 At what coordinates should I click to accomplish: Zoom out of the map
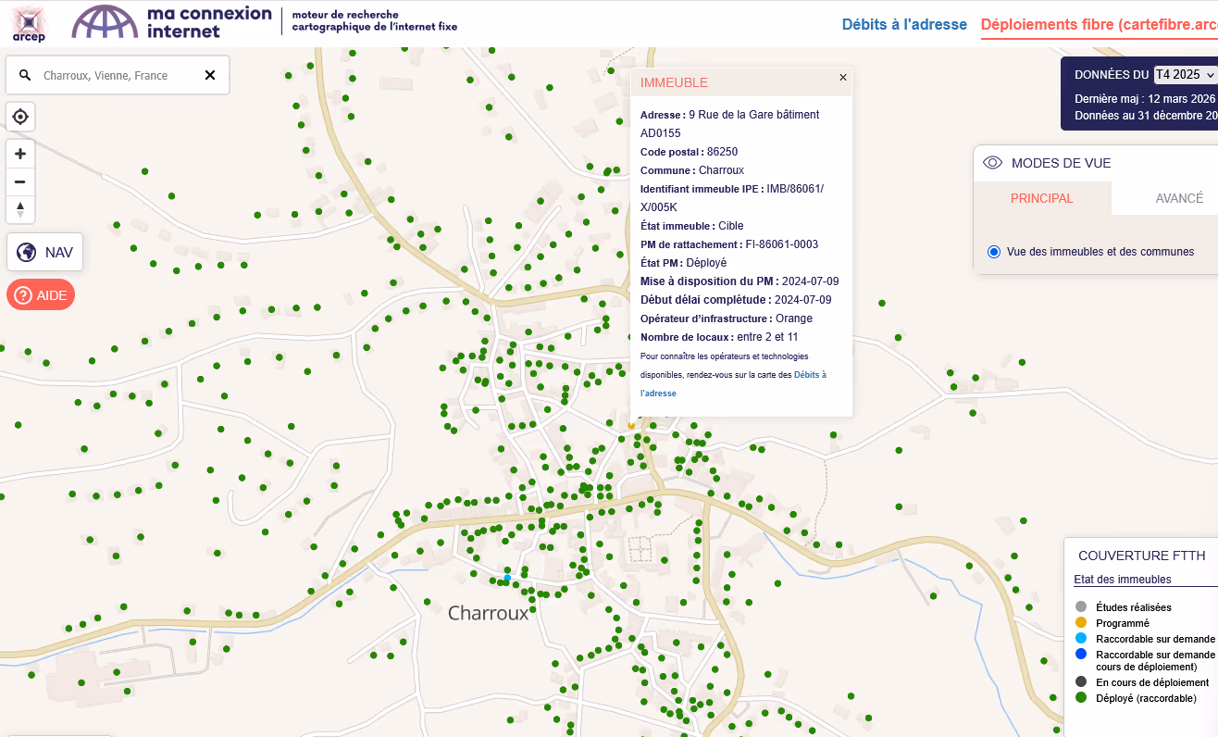(20, 181)
